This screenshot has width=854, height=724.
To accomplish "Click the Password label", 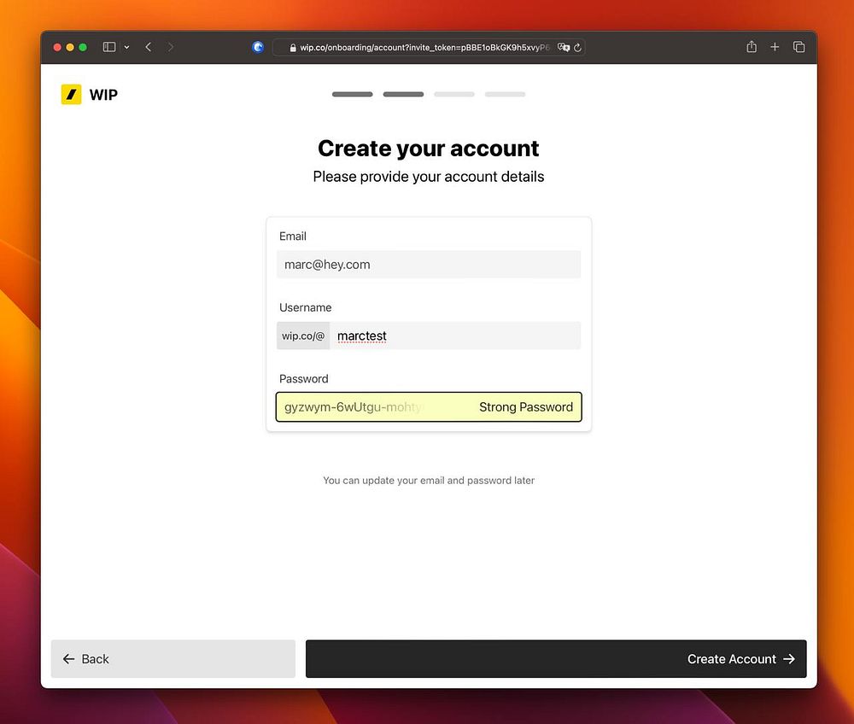I will pos(304,379).
